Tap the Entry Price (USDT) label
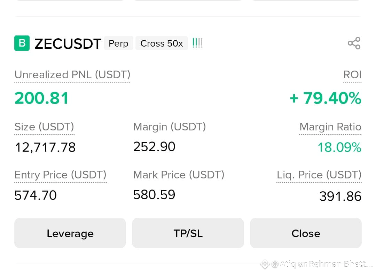This screenshot has width=376, height=273. pyautogui.click(x=61, y=175)
